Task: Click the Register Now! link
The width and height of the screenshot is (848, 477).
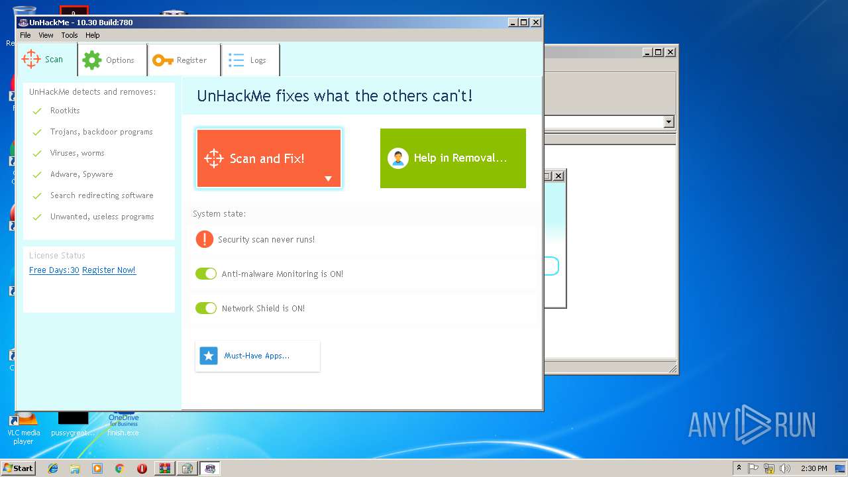Action: [109, 270]
